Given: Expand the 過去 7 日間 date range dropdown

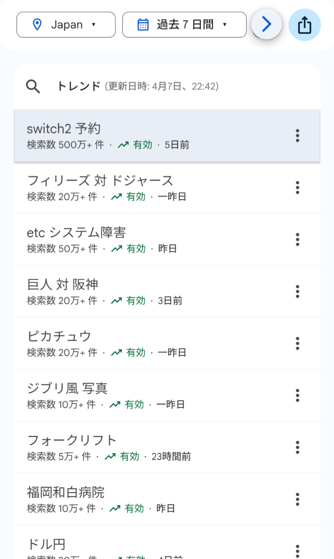Looking at the screenshot, I should point(184,25).
